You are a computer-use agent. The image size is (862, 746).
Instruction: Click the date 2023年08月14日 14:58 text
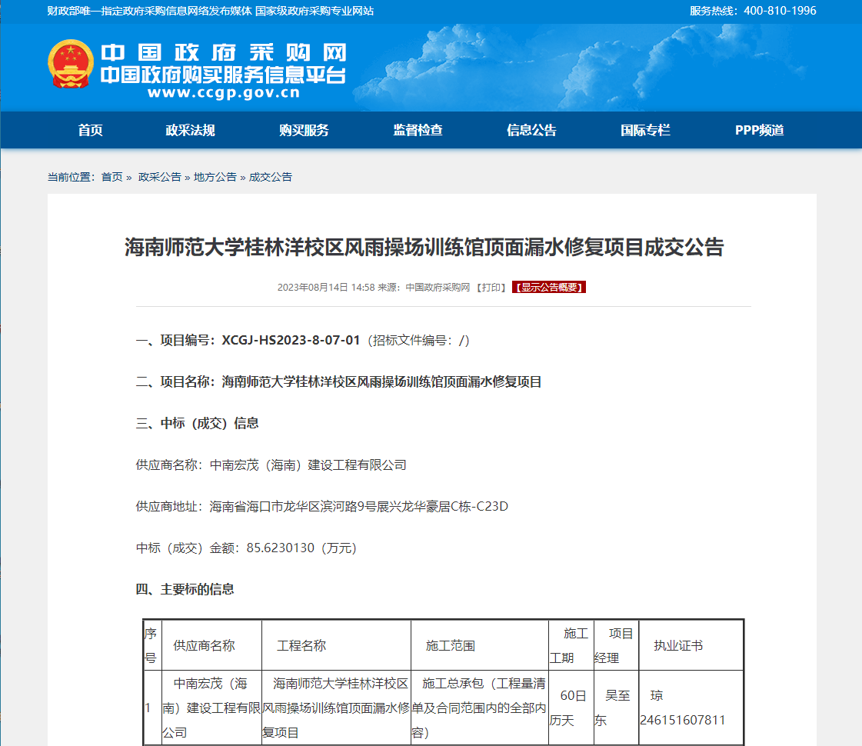click(326, 288)
